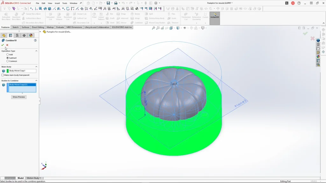Open the Insert menu

57,3
